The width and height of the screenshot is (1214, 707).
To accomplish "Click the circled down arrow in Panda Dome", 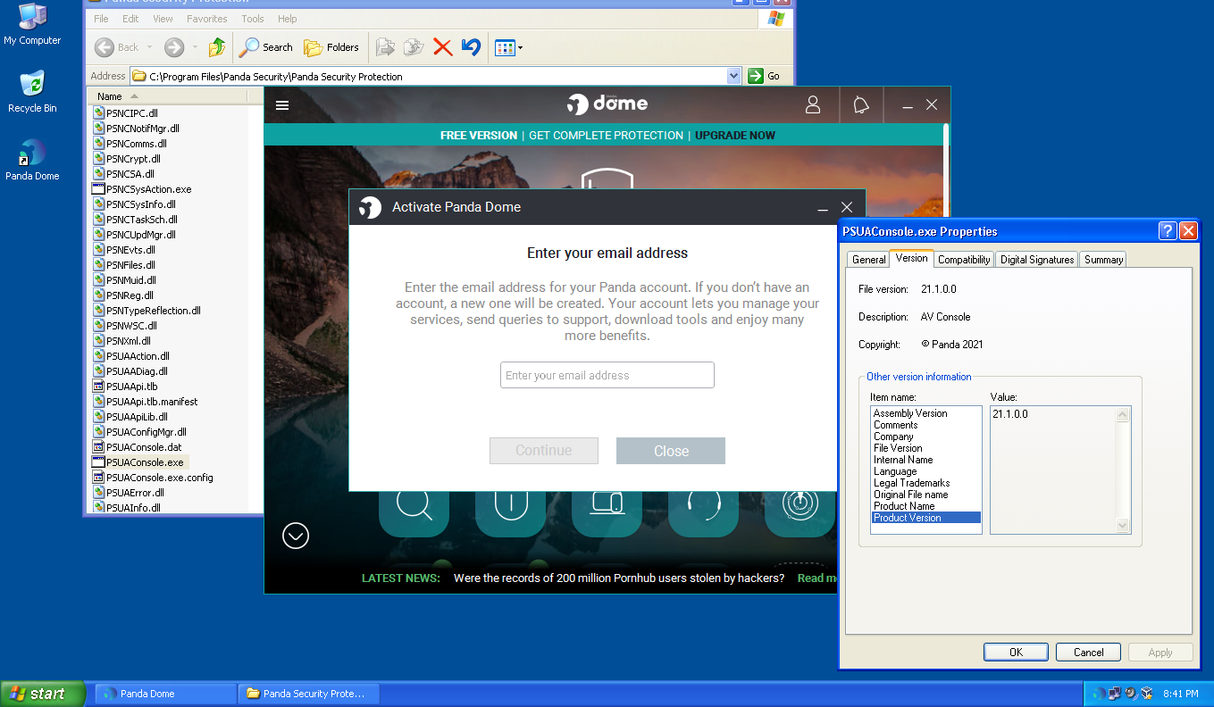I will (x=296, y=536).
